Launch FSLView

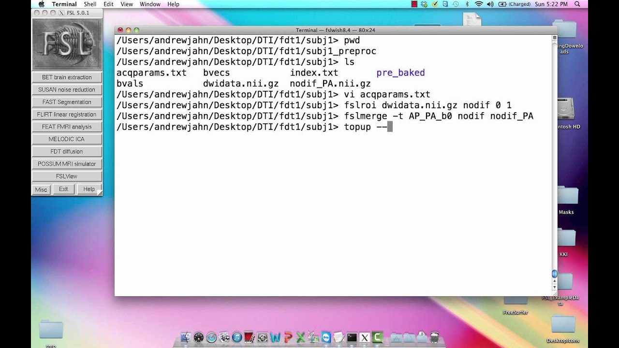[x=67, y=176]
